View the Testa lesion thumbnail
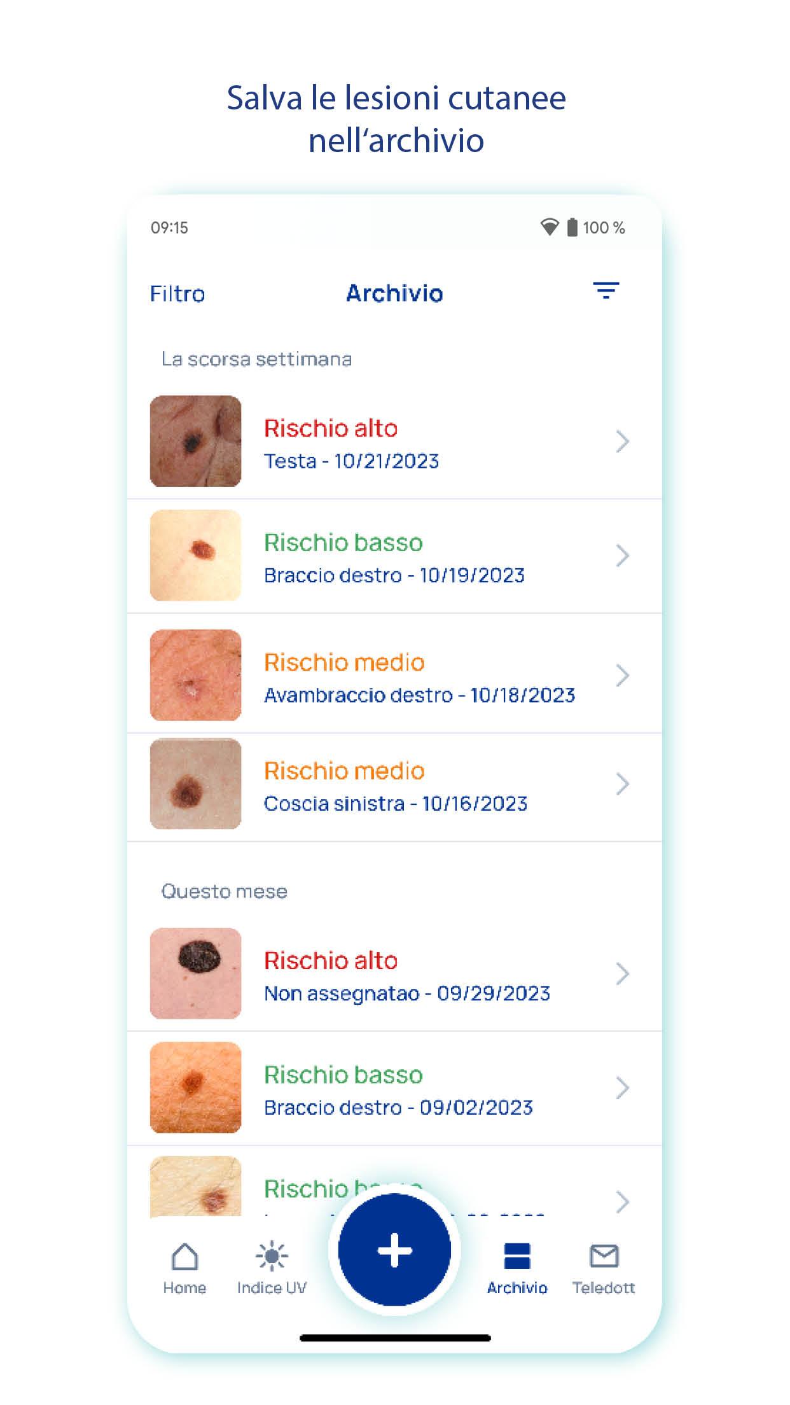Screen dimensions: 790x1405 tap(195, 441)
